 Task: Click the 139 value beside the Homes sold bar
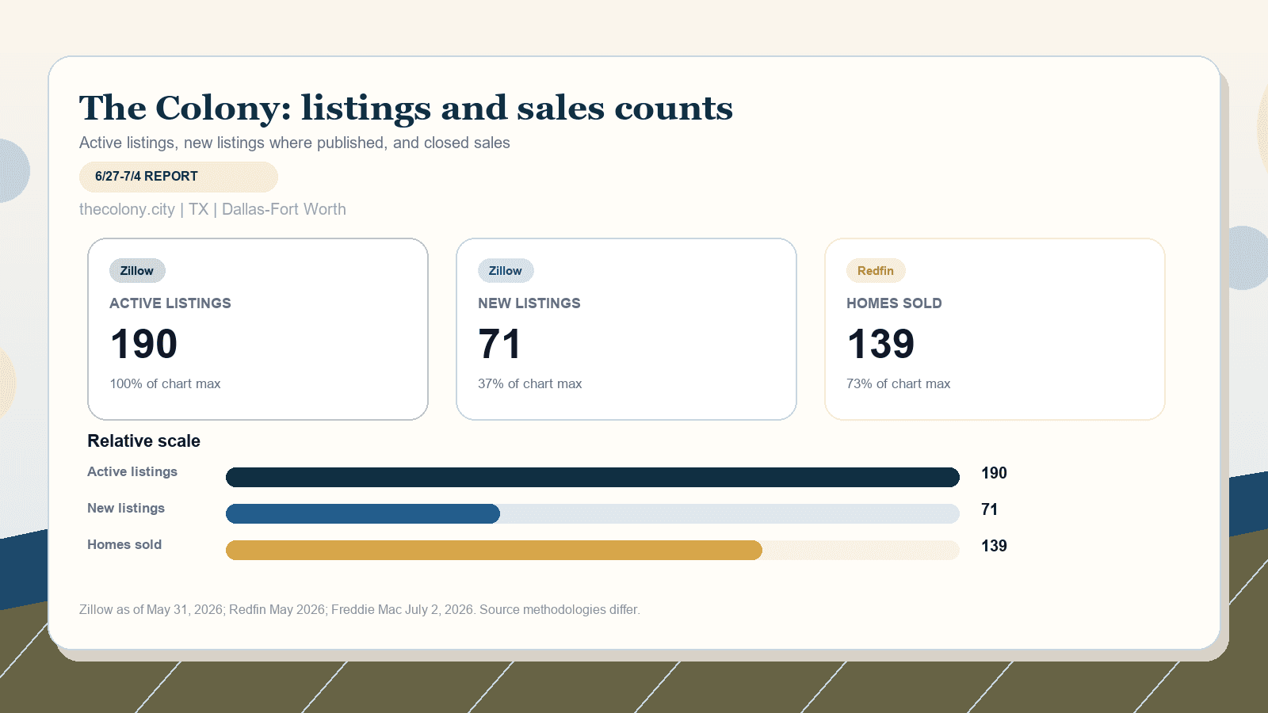pos(994,546)
